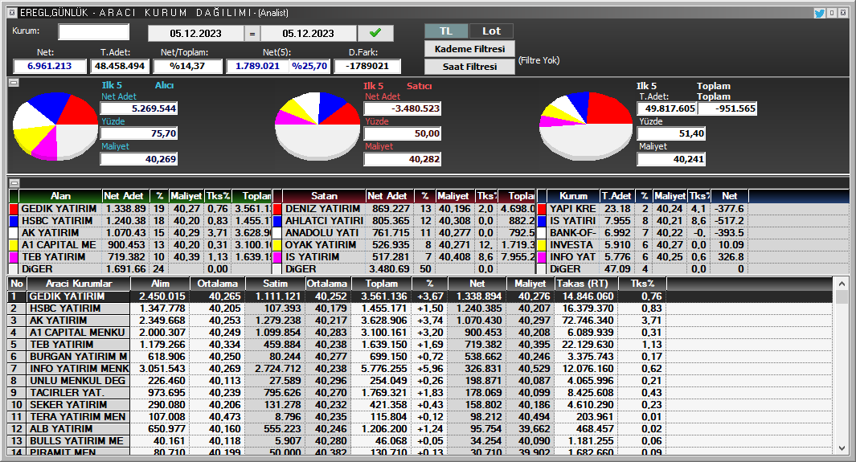Click ANADOLU YATI row in Satan table
The width and height of the screenshot is (856, 462).
point(404,233)
